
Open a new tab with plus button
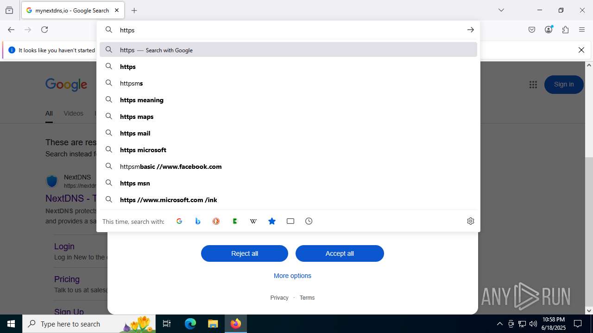[x=134, y=10]
